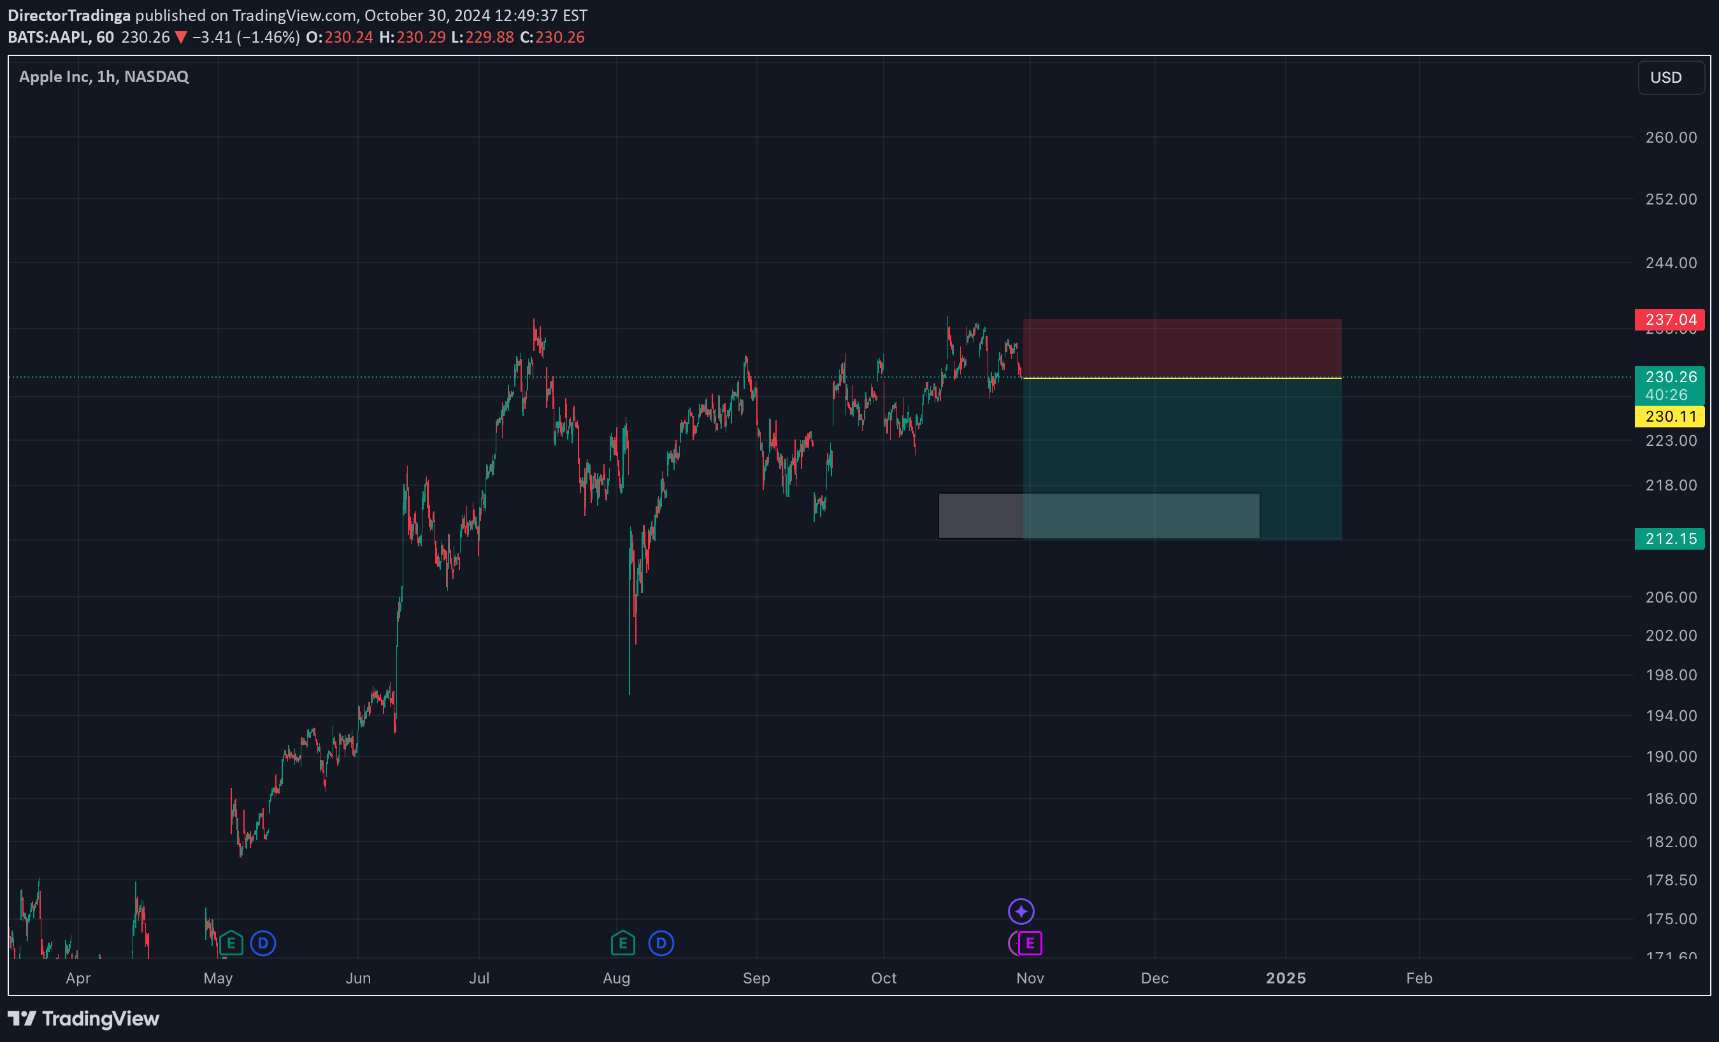
Task: Click the Nov label on the time axis
Action: pos(1030,978)
